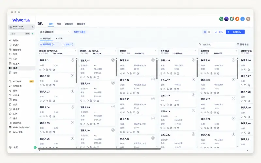Select the 预测 top tab
This screenshot has width=261, height=163.
[x=59, y=24]
